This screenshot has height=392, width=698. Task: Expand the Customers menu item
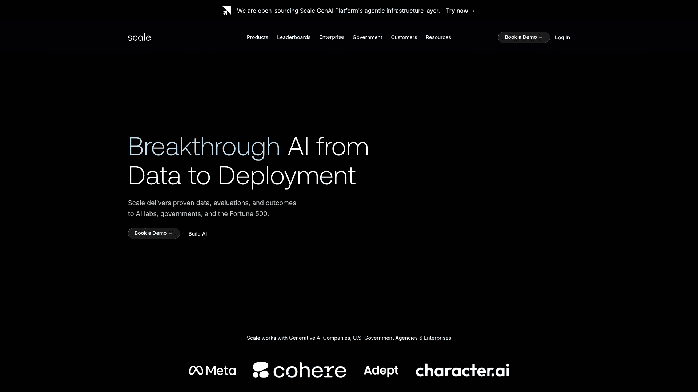tap(404, 37)
